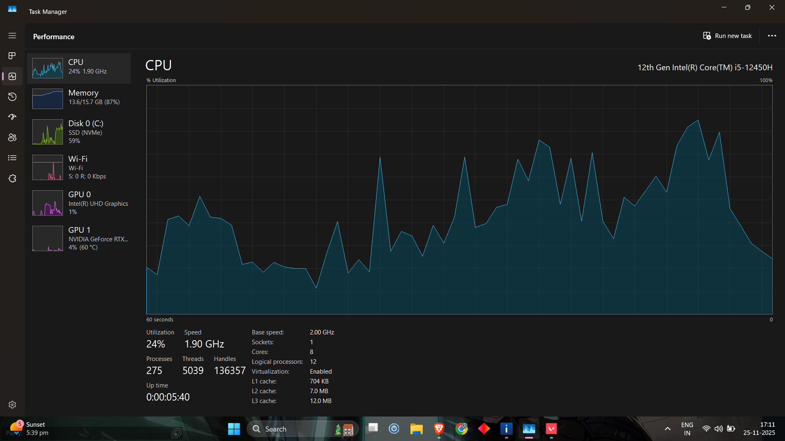Screen dimensions: 785x441
Task: Open the Services sidebar icon
Action: pos(12,178)
